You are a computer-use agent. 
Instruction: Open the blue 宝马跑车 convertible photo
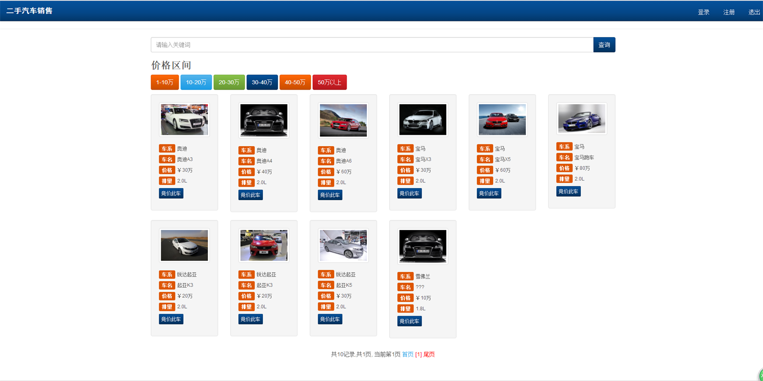(582, 119)
